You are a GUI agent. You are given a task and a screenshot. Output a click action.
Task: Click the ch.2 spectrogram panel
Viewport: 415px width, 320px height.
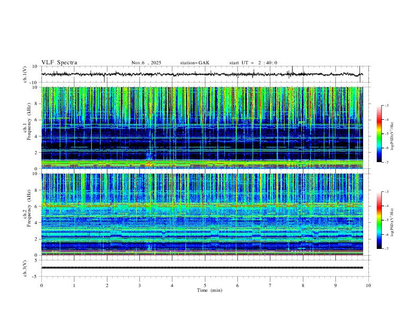point(202,214)
